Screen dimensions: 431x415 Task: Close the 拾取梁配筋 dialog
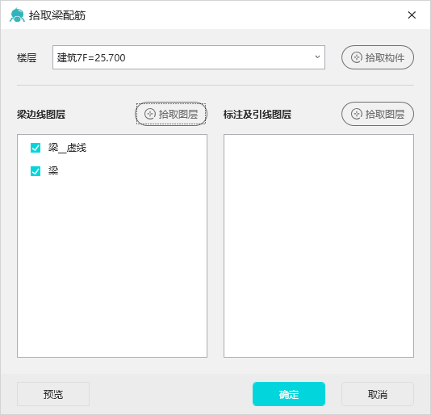click(x=412, y=15)
